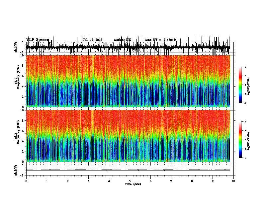Image resolution: width=263 pixels, height=203 pixels.
Task: Click the ch.2 spectrogram "10" kHz tick label
Action: click(x=22, y=110)
